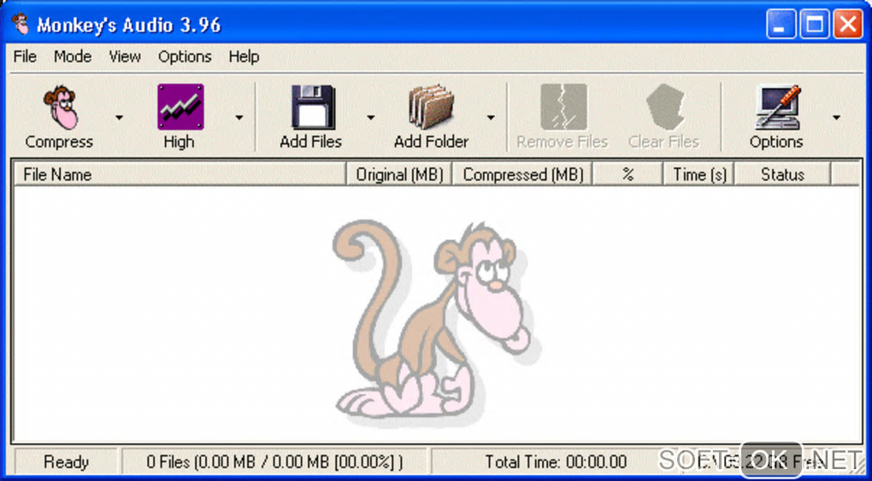Sort by the File Name column header
This screenshot has width=872, height=481.
pyautogui.click(x=180, y=174)
